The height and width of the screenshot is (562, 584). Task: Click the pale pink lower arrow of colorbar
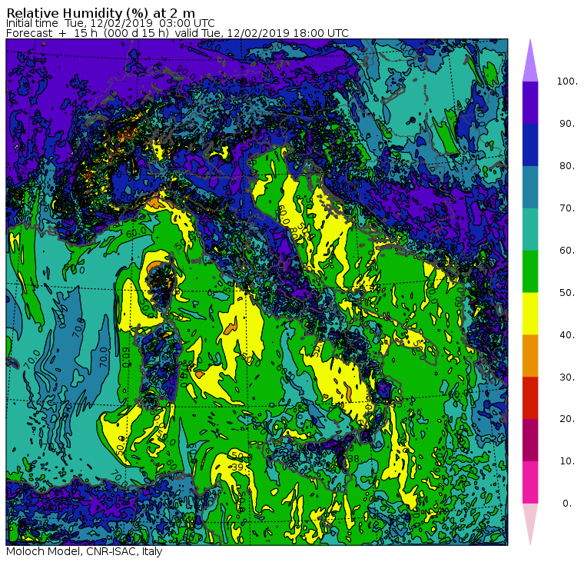(530, 525)
